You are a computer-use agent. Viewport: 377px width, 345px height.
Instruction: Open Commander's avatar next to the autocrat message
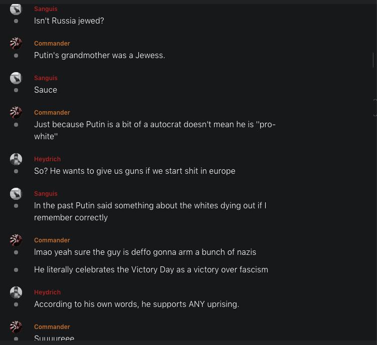(16, 113)
